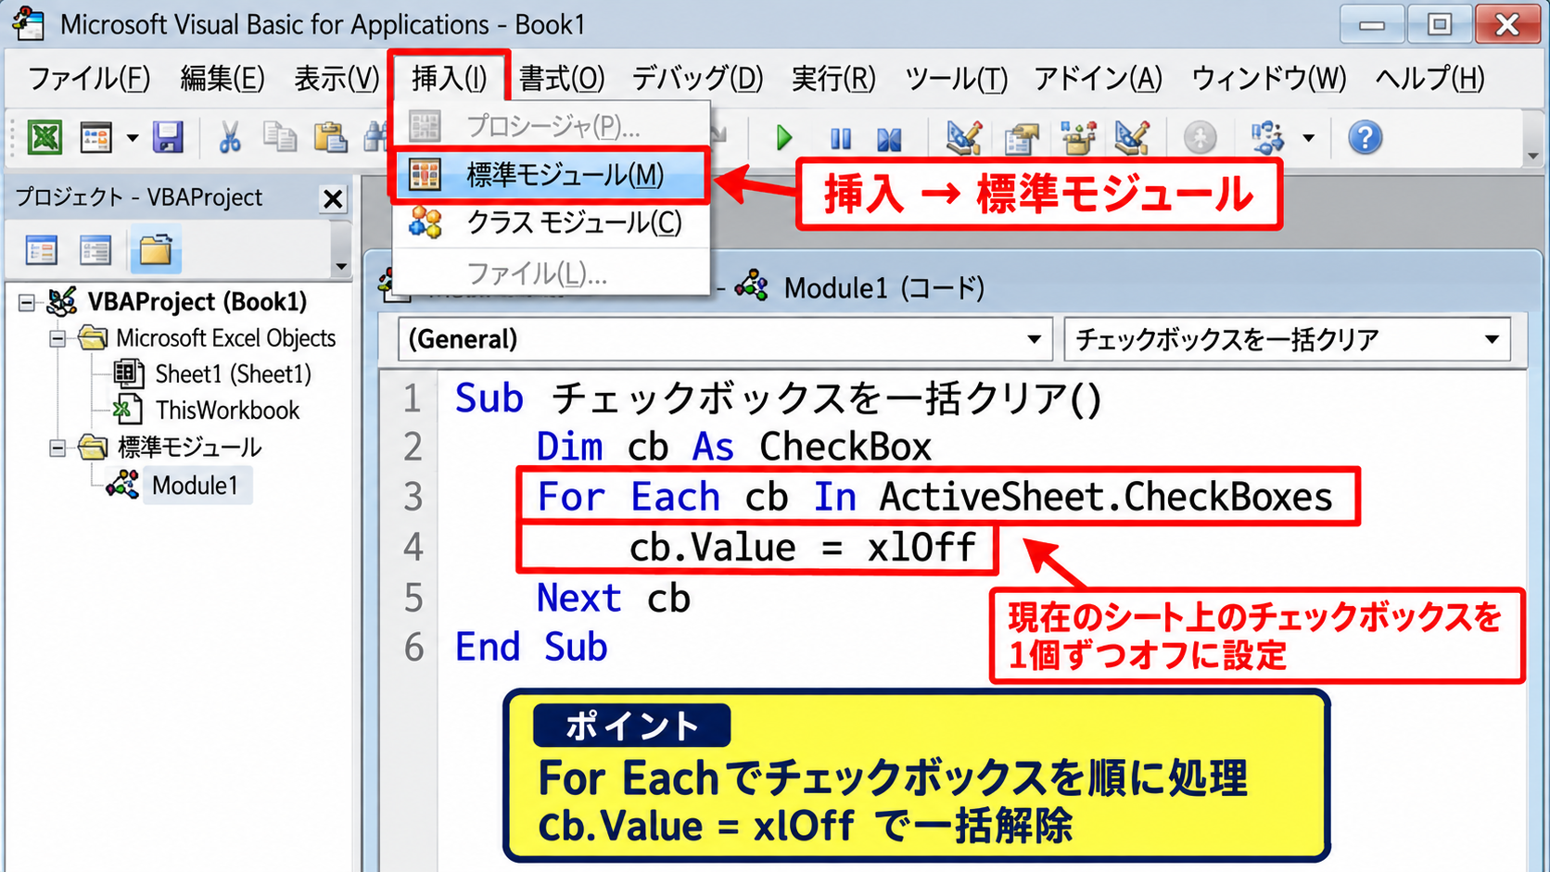Run the macro with the green play icon
1550x872 pixels.
pos(783,138)
